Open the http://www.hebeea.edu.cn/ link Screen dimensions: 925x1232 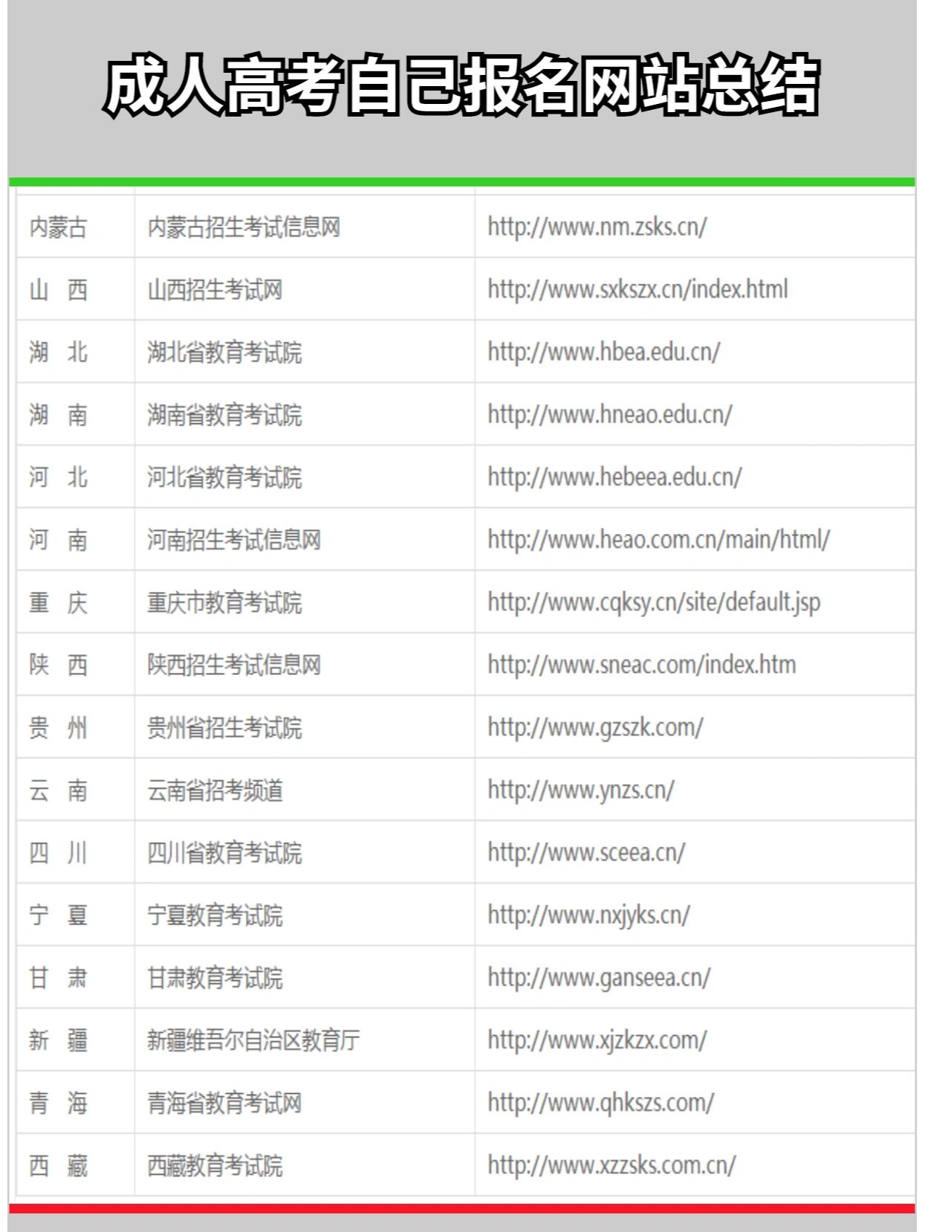click(614, 476)
